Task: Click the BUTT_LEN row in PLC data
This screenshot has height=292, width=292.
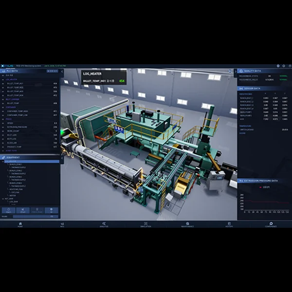Action: [x=30, y=139]
